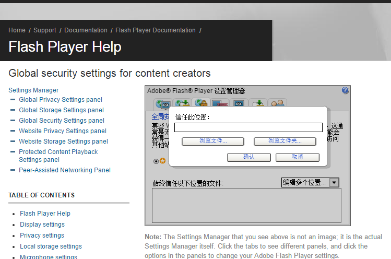This screenshot has width=391, height=259.
Task: Click the 始终信任以下位置的文件 label
Action: (188, 183)
